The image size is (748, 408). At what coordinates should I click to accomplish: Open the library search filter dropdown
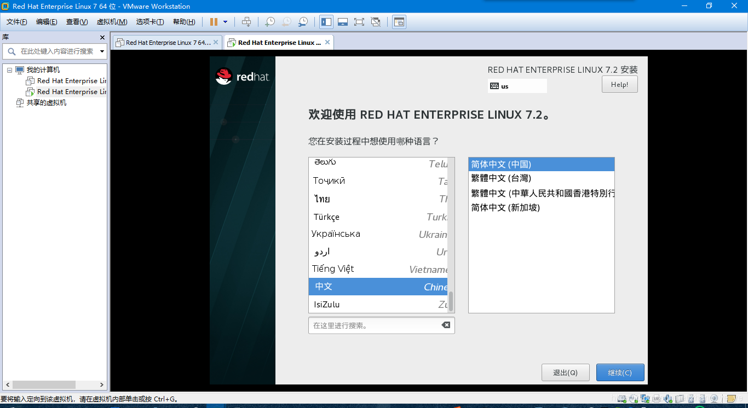(x=102, y=51)
